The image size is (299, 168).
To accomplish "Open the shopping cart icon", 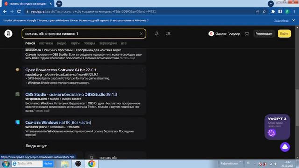I will coord(247,34).
